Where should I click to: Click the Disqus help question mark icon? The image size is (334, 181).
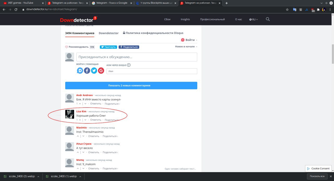129,65
